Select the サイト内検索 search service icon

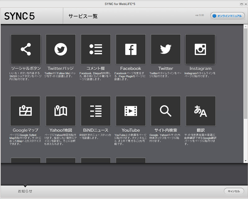point(166,111)
